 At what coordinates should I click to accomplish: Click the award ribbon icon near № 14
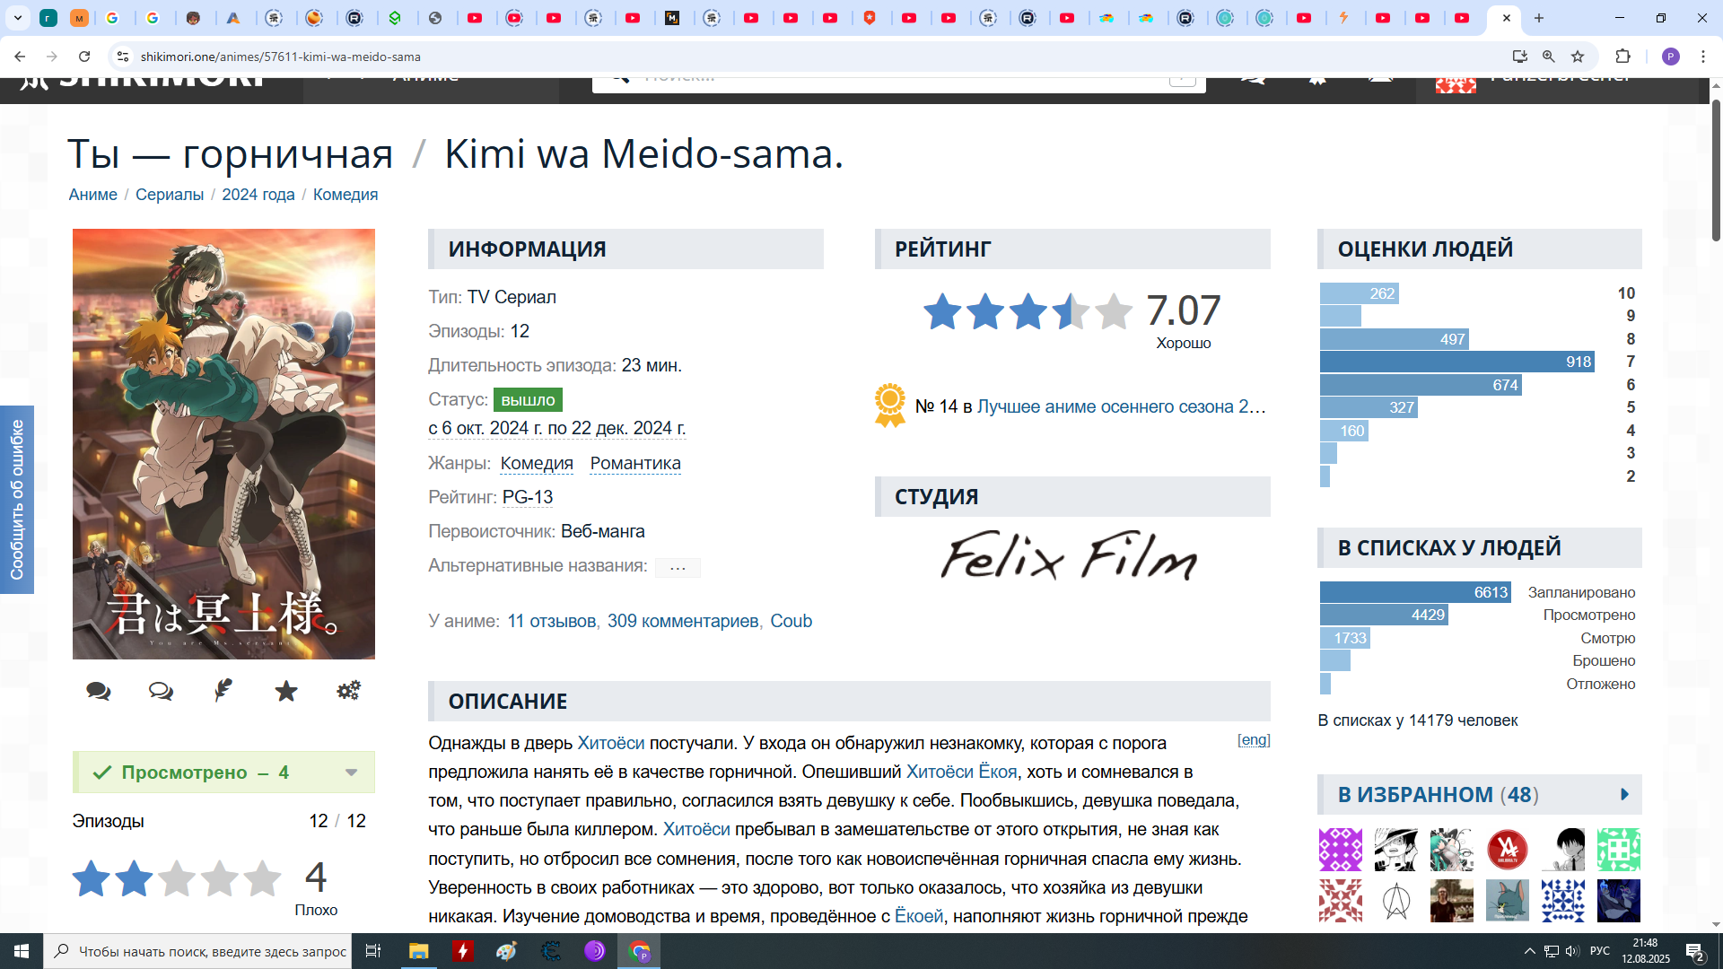(889, 406)
